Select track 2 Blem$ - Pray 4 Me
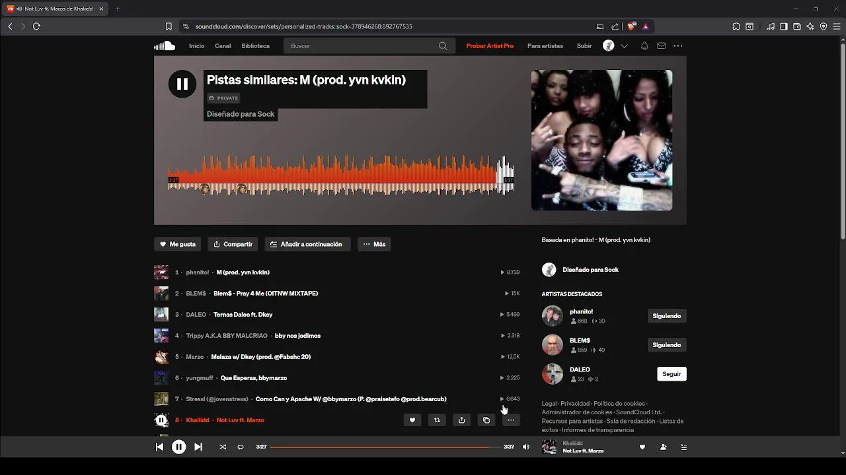846x475 pixels. 265,294
